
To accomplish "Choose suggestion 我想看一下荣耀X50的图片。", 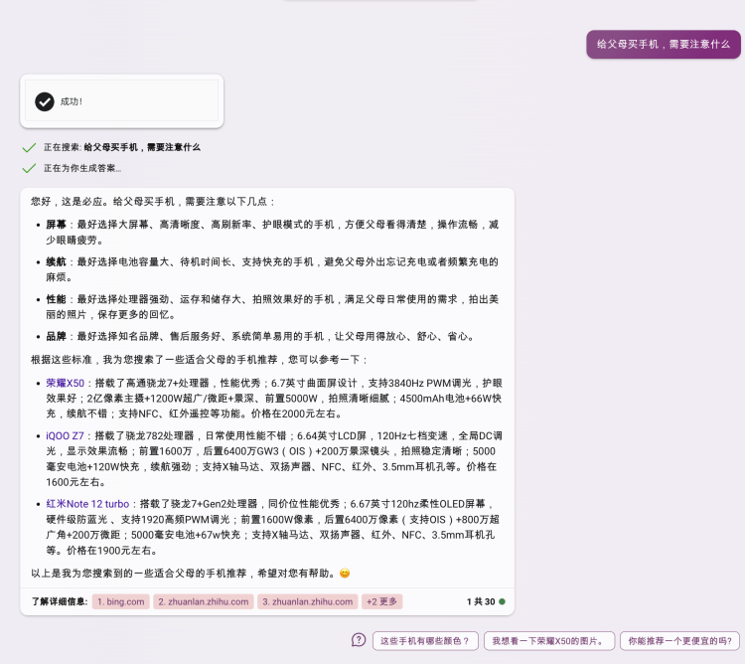I will tap(549, 641).
